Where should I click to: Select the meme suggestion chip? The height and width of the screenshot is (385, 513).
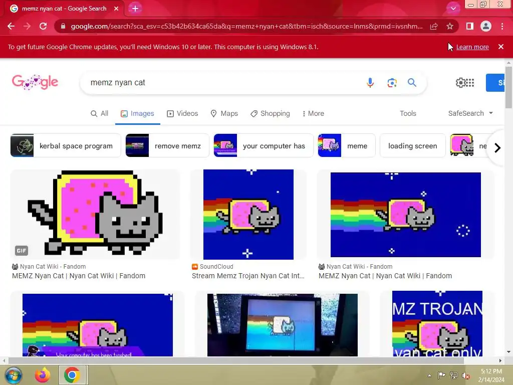tap(347, 145)
